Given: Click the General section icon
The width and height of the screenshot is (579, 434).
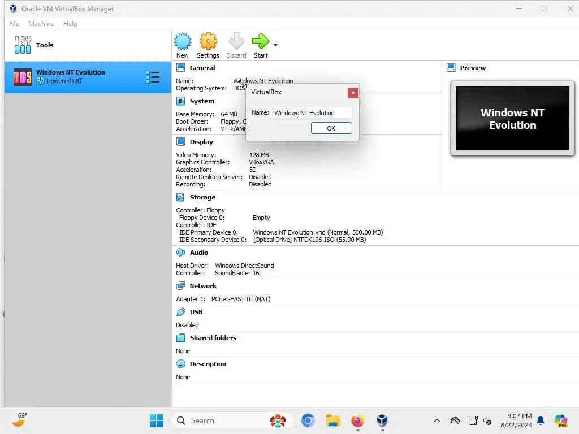Looking at the screenshot, I should point(180,68).
